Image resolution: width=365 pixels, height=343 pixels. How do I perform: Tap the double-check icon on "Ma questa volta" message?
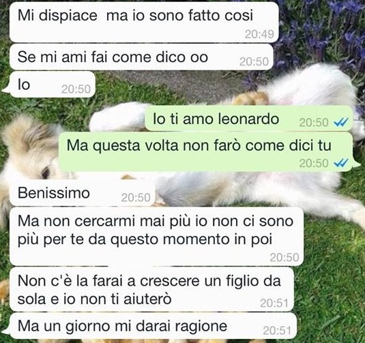[341, 163]
